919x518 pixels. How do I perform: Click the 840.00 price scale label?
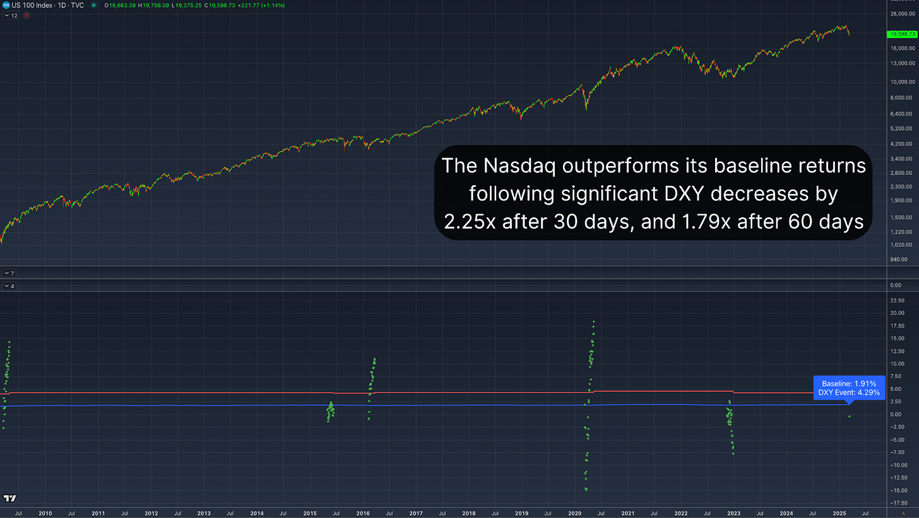coord(898,259)
